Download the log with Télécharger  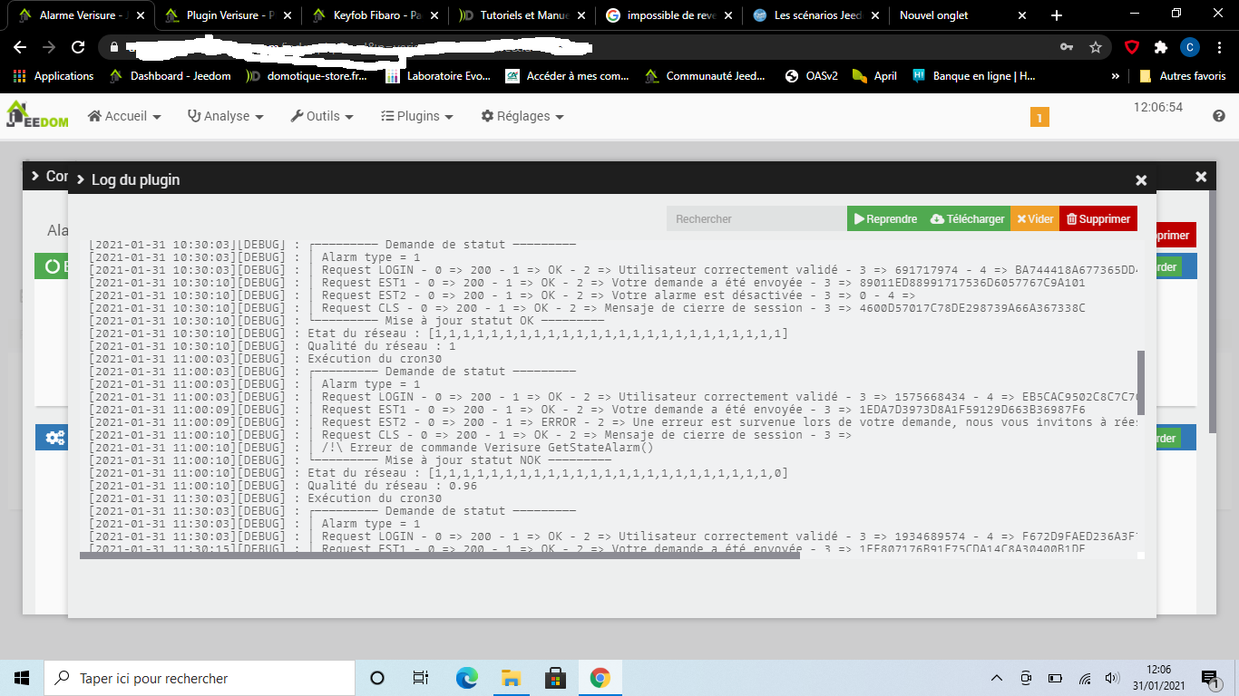click(x=967, y=218)
